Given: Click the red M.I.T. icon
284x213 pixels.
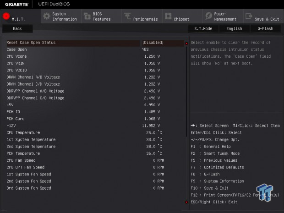Looking at the screenshot, I should 6,16.
